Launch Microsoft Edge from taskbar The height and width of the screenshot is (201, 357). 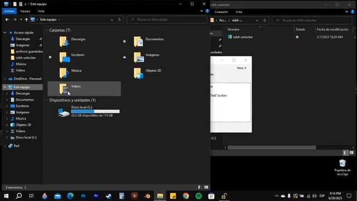pos(70,196)
